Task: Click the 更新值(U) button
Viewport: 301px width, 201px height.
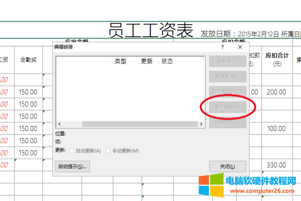Action: coord(228,61)
